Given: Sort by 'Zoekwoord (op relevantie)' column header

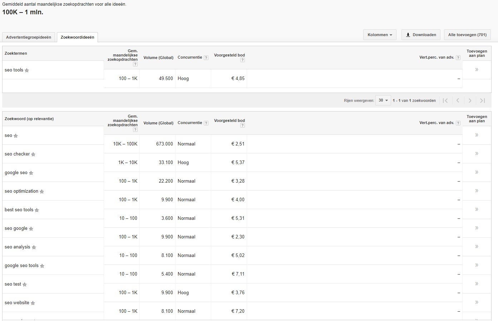Looking at the screenshot, I should [29, 119].
